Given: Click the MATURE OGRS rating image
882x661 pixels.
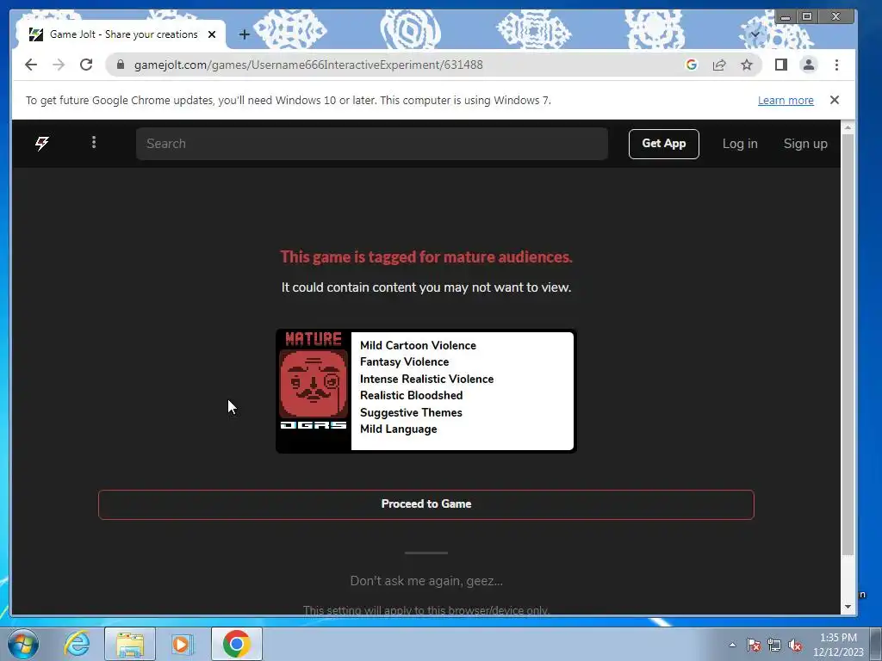Looking at the screenshot, I should click(314, 391).
